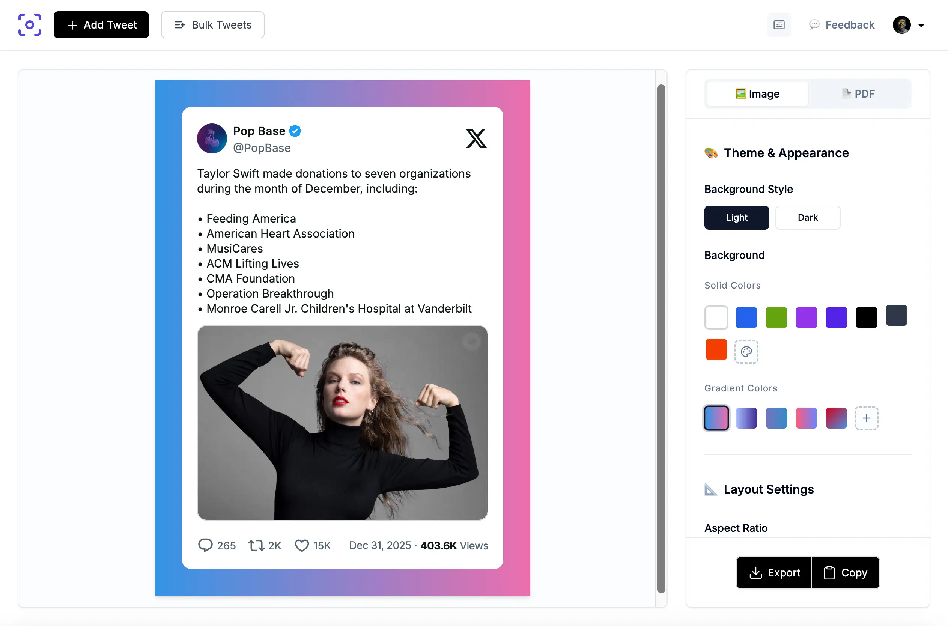Click the Add Tweet button
948x626 pixels.
tap(101, 25)
